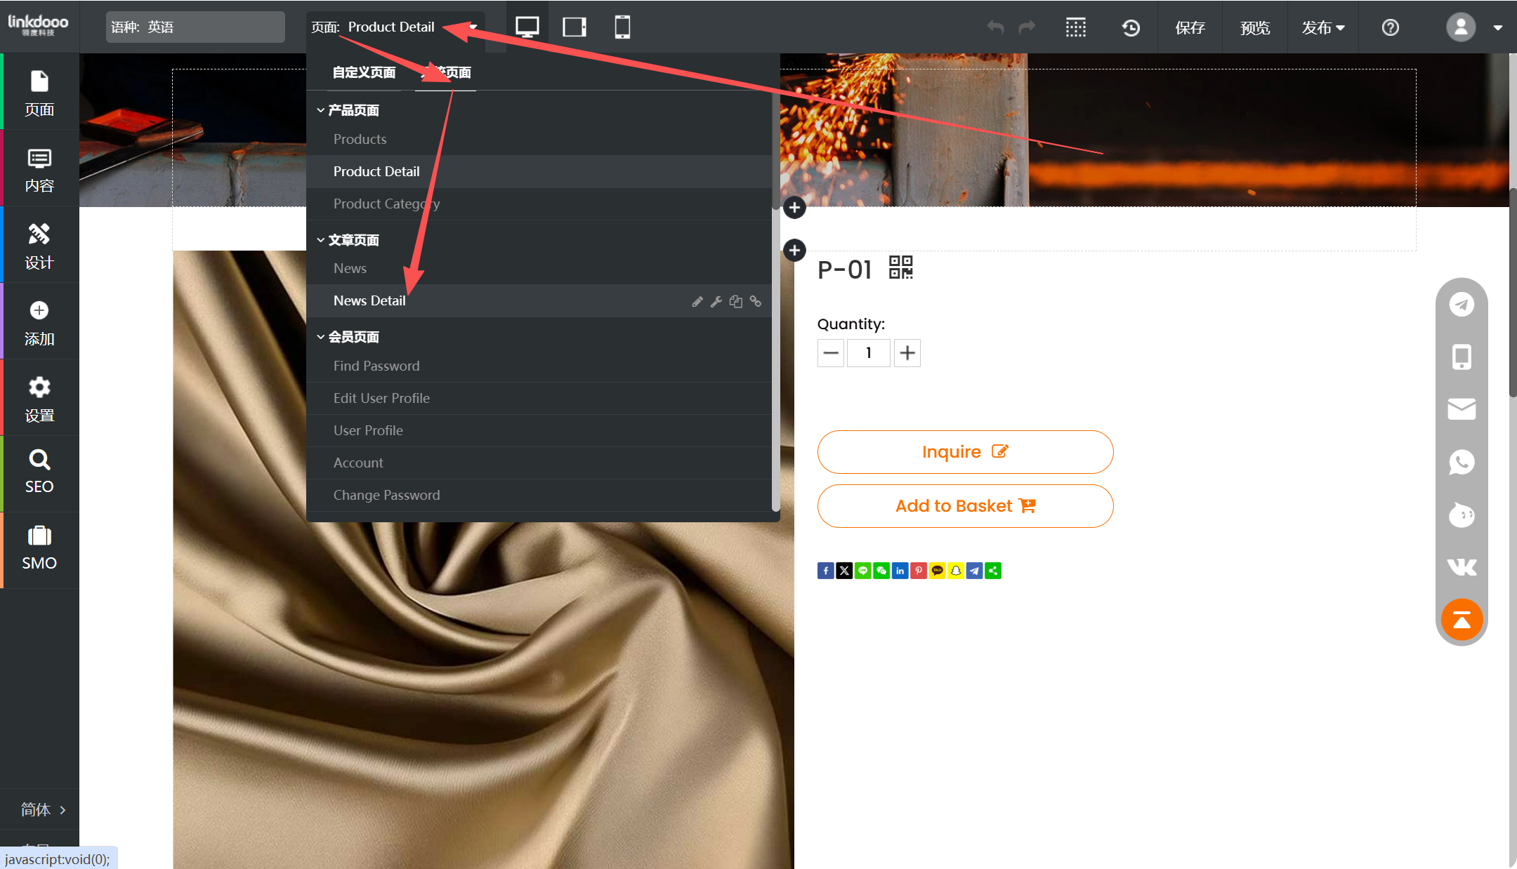Switch to the 自定义页面 tab
The image size is (1517, 869).
point(364,72)
